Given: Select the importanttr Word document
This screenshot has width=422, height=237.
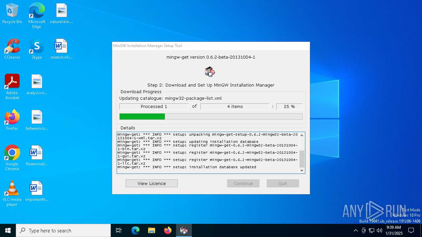Looking at the screenshot, I should 37,192.
